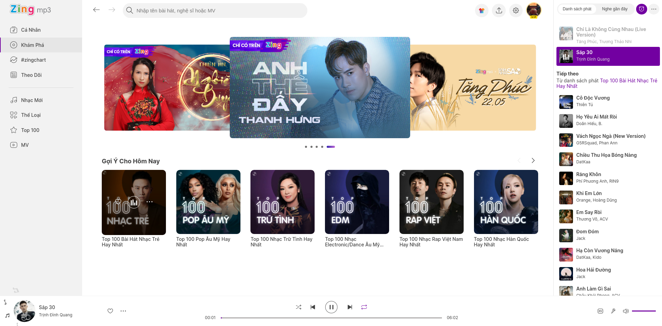This screenshot has height=326, width=662.
Task: Open Top 100 Bài Hát Nhạc Trẻ playlist link
Action: [628, 81]
